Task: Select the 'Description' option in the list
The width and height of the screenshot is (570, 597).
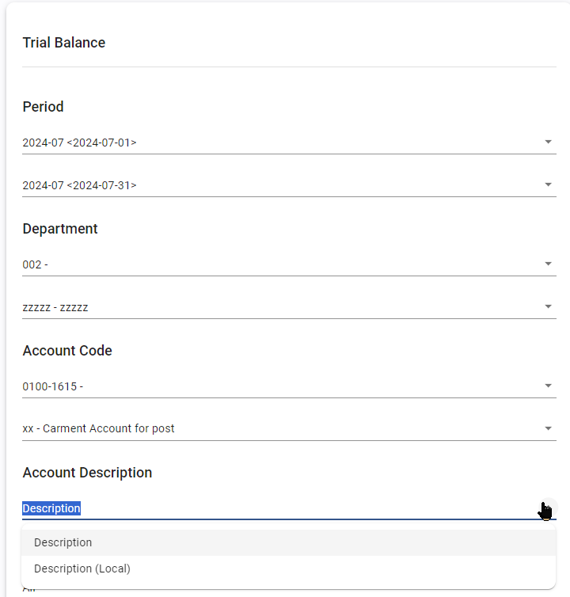Action: click(x=63, y=542)
